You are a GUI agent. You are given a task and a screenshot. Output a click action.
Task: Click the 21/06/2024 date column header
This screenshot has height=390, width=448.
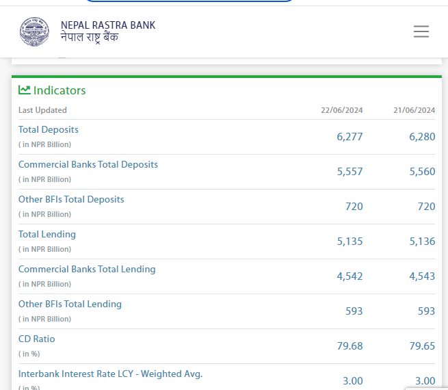tap(414, 110)
